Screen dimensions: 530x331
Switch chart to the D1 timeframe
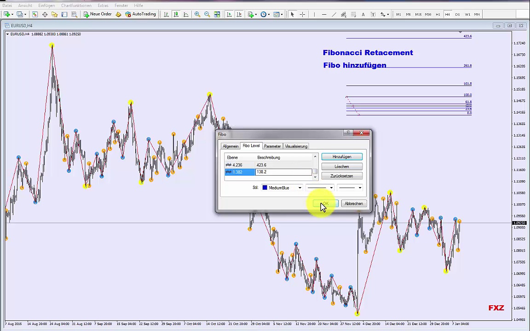click(457, 14)
